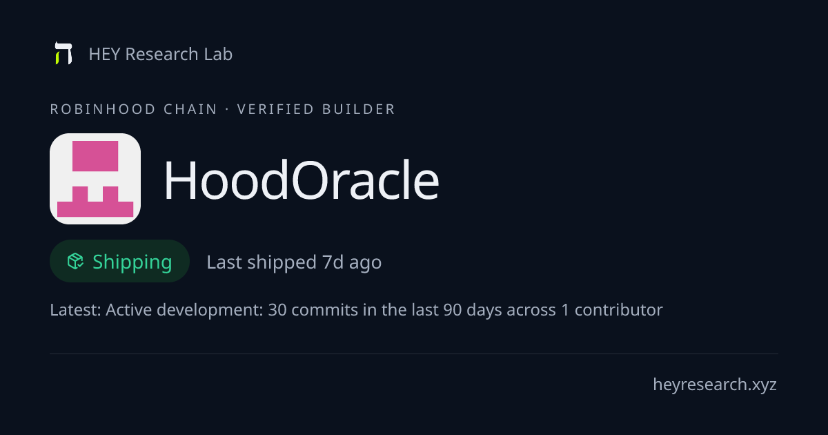Click the pink top block of avatar
Image resolution: width=828 pixels, height=435 pixels.
(x=95, y=156)
